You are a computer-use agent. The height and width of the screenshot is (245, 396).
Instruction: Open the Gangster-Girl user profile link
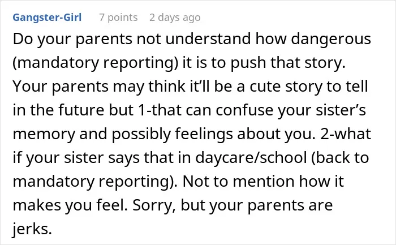click(x=47, y=18)
